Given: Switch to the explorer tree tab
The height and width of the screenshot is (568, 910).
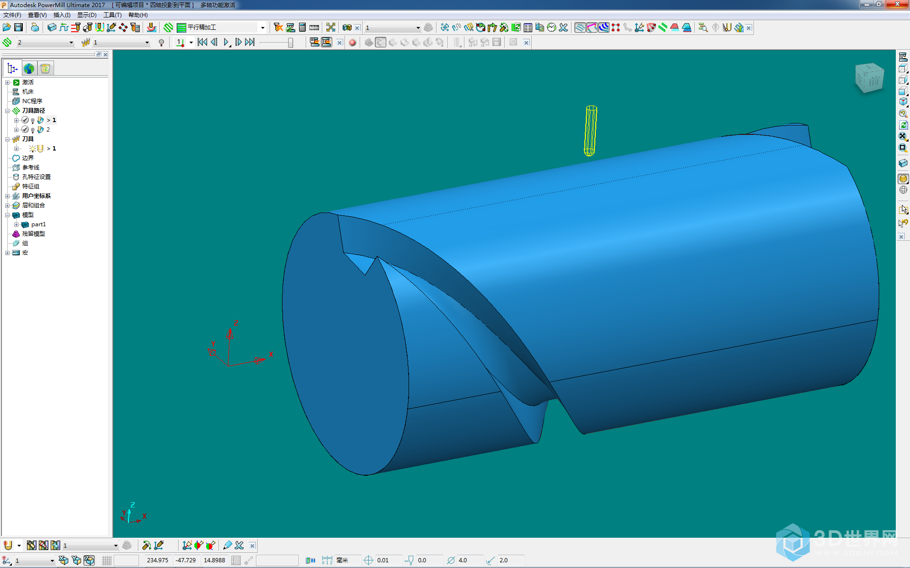Looking at the screenshot, I should [x=12, y=69].
